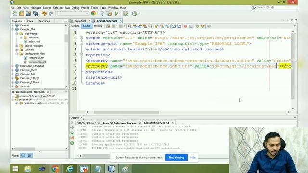Collapse the persistence node in Navigator
Image resolution: width=308 pixels, height=173 pixels.
tap(13, 99)
